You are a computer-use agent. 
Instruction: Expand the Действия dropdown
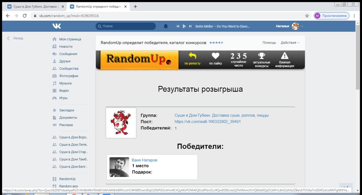290,43
